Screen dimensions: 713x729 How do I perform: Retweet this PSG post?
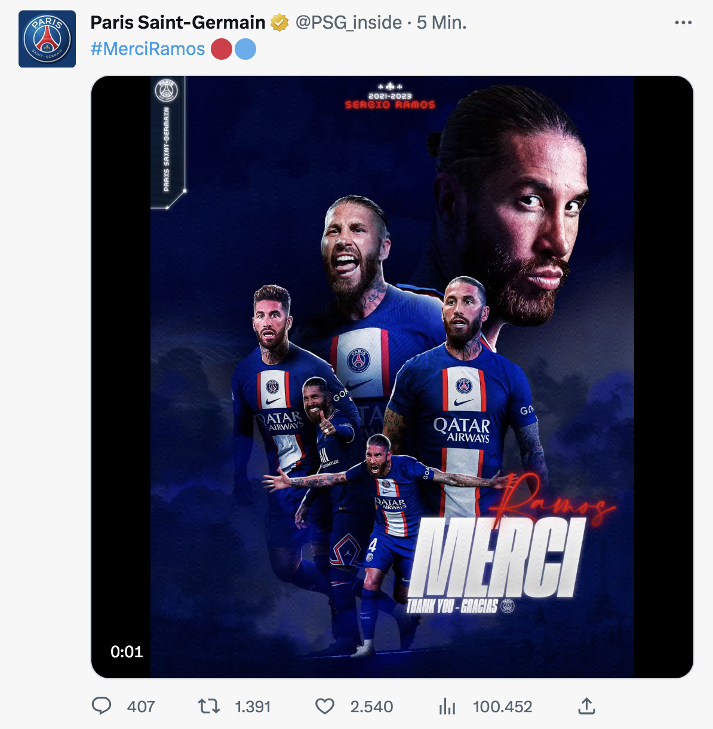(x=209, y=706)
